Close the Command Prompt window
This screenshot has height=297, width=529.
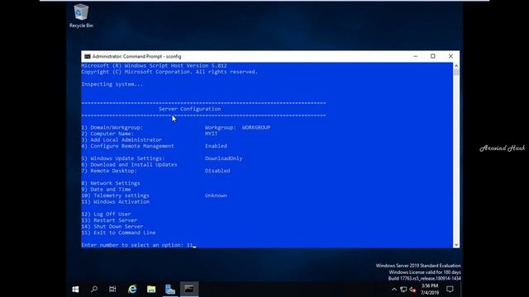450,56
